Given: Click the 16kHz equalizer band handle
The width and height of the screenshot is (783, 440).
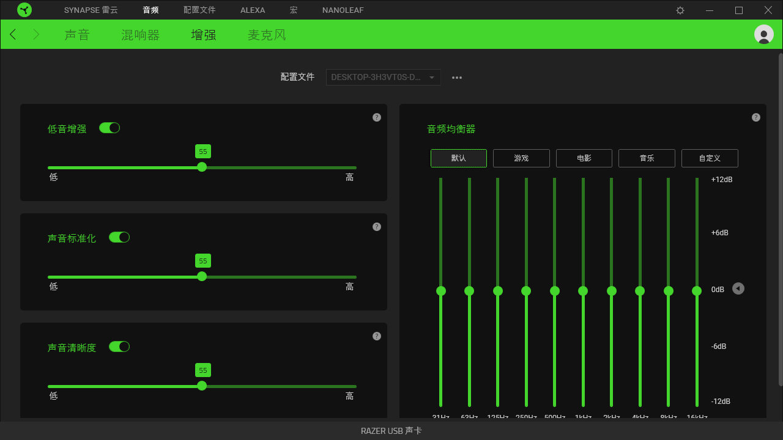Looking at the screenshot, I should (x=697, y=291).
